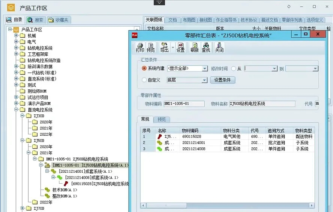Viewport: 333px width, 212px height.
Task: Open 预览 (Preview) from the toolbar
Action: (151, 47)
